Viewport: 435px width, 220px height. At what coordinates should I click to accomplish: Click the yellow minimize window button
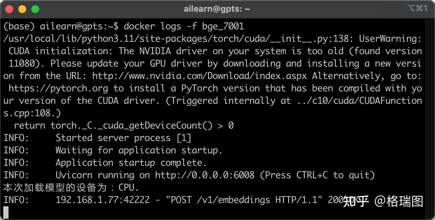click(22, 9)
